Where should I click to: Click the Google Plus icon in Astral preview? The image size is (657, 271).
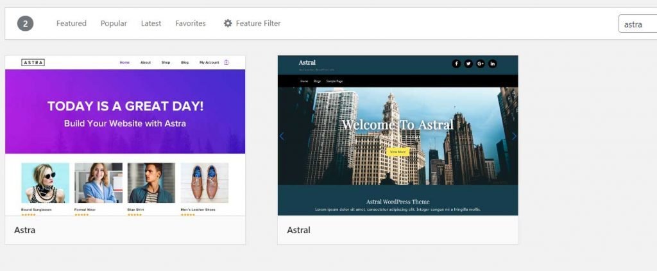pyautogui.click(x=480, y=64)
